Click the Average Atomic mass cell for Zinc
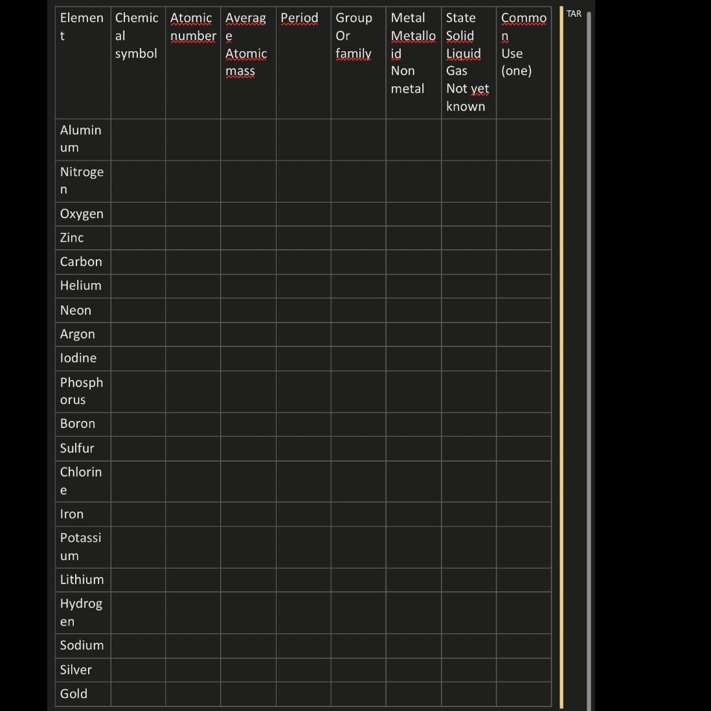Viewport: 711px width, 711px height. tap(249, 238)
